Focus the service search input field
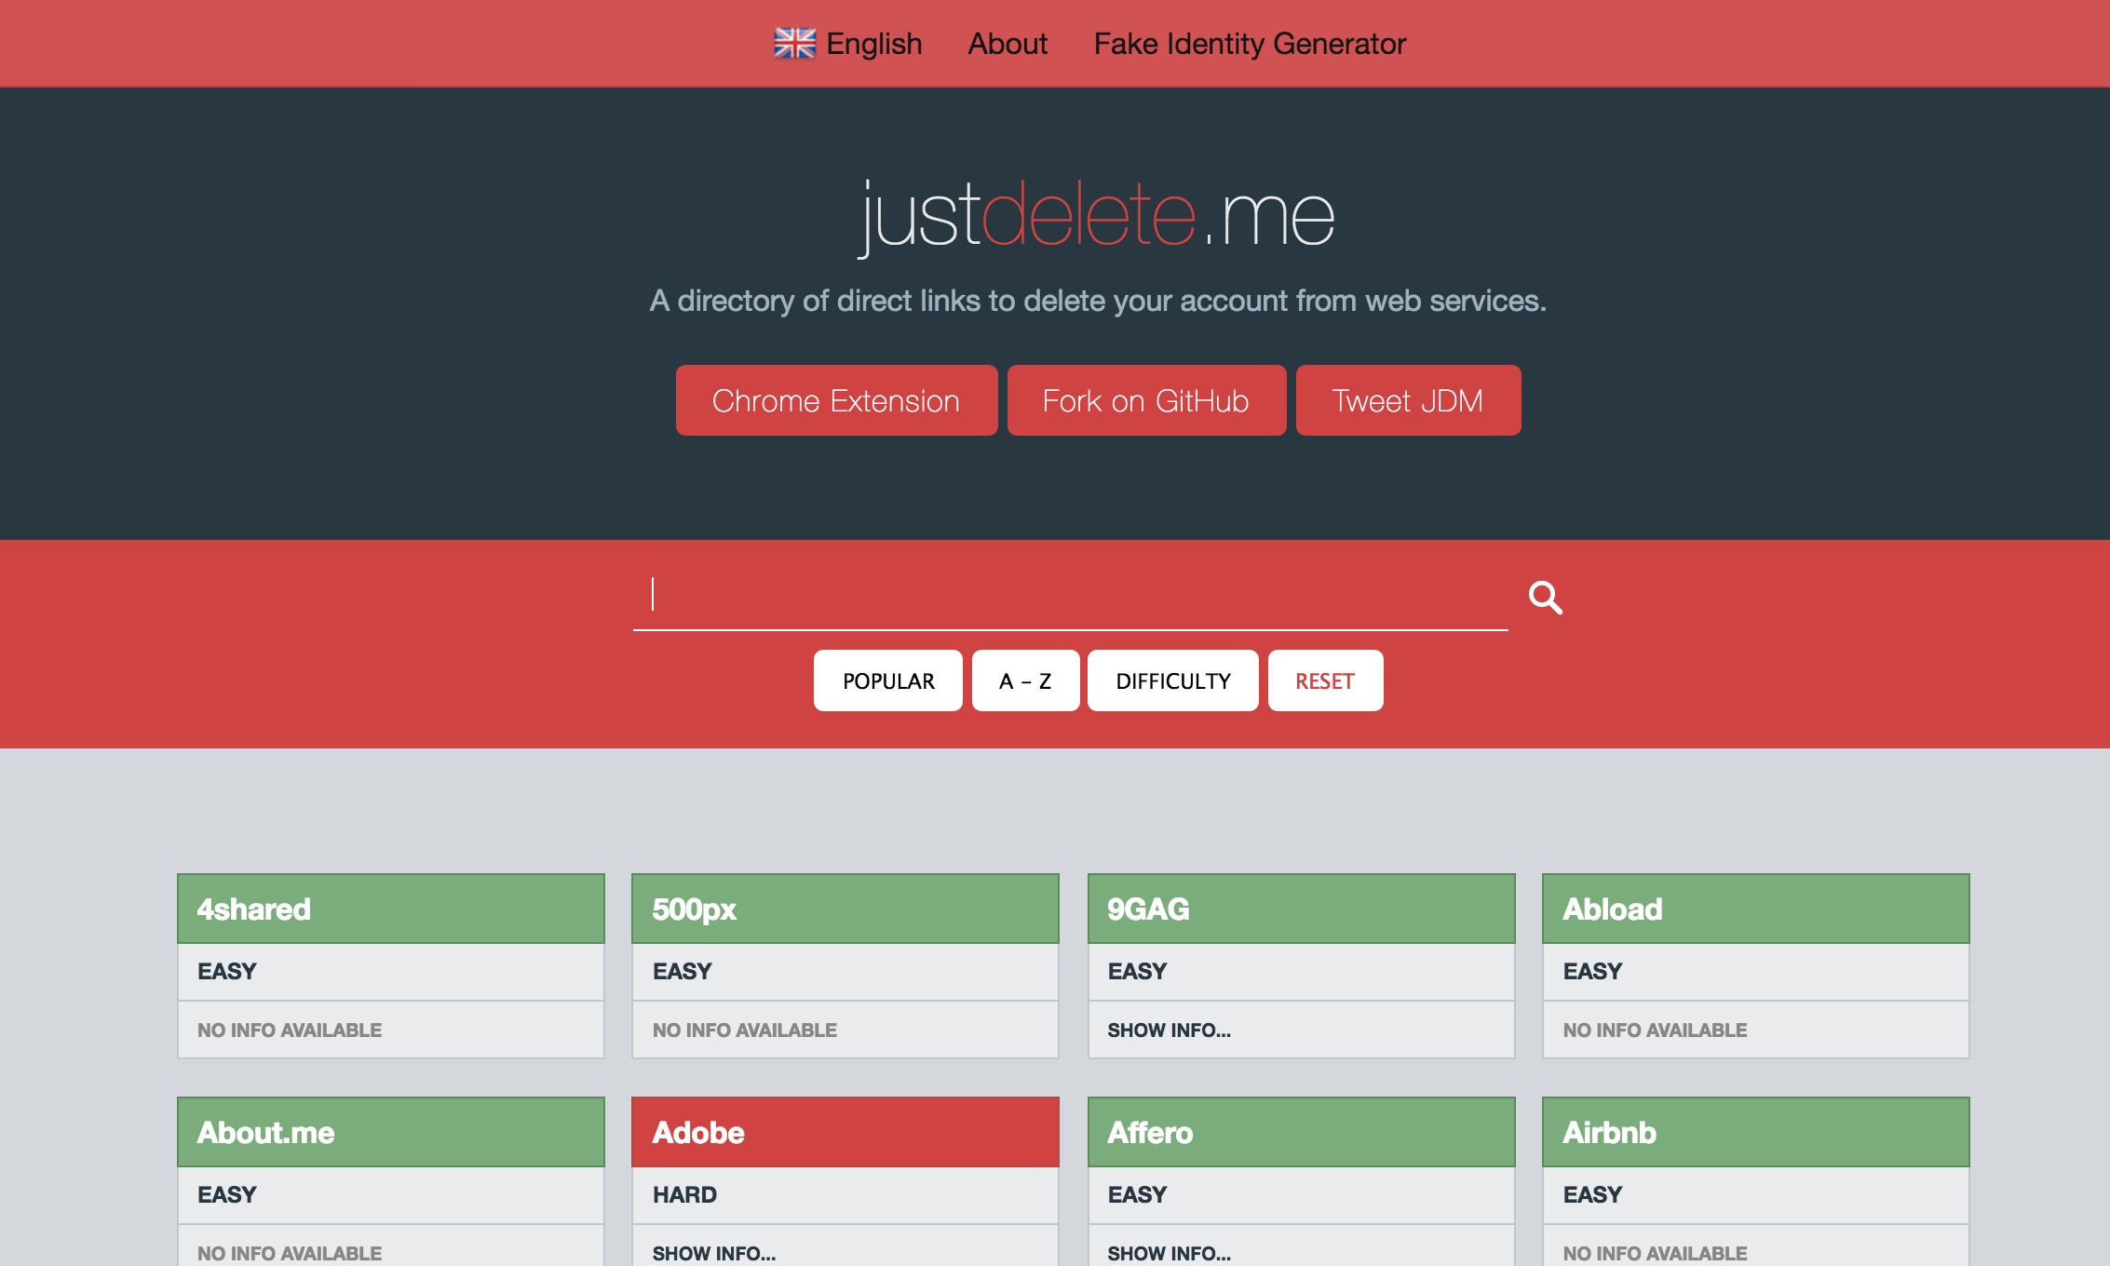 click(1071, 596)
